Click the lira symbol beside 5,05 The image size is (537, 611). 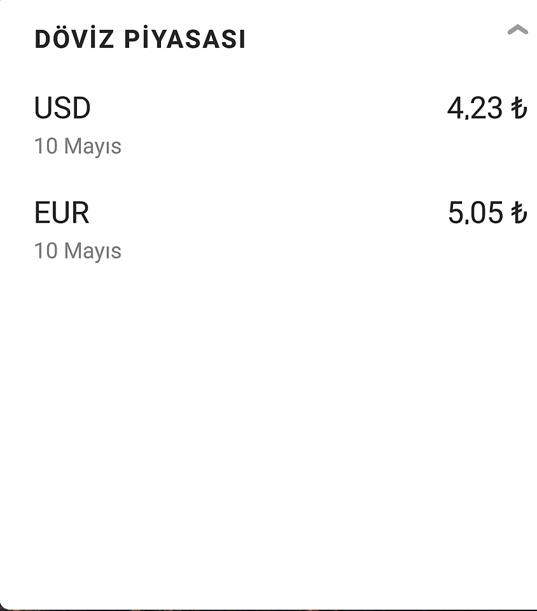coord(519,213)
